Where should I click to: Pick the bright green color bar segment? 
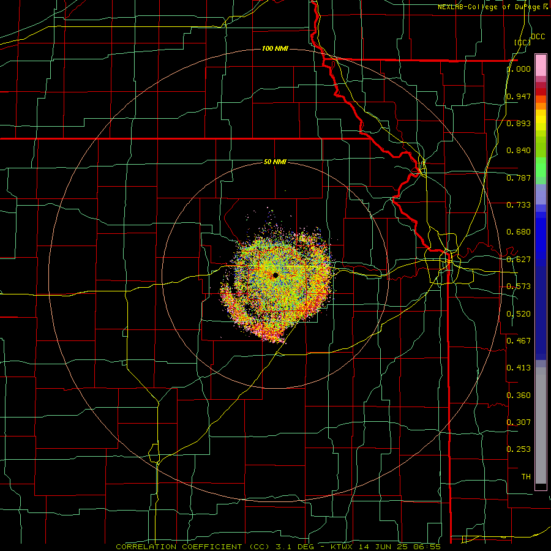541,167
